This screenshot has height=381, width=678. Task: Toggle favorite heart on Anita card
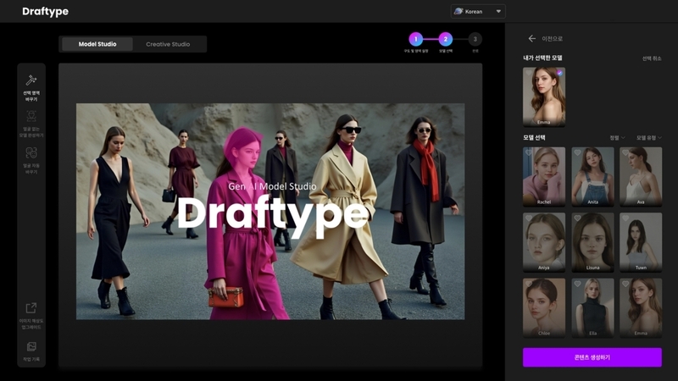click(x=577, y=153)
